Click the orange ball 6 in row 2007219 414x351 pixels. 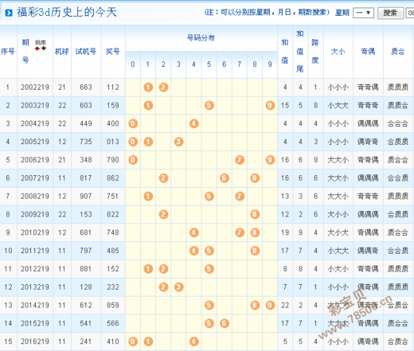tap(224, 178)
